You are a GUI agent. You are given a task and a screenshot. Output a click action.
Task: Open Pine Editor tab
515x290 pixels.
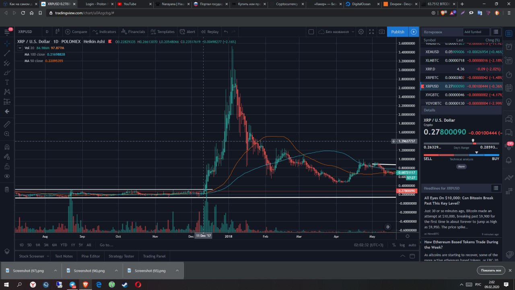(91, 256)
